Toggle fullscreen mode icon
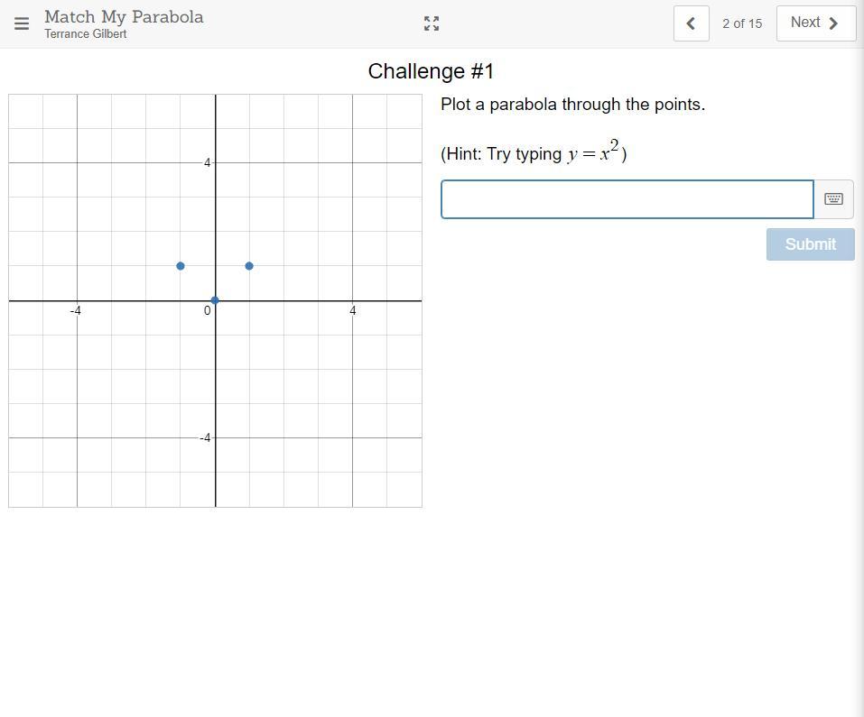Viewport: 864px width, 717px height. click(x=432, y=23)
